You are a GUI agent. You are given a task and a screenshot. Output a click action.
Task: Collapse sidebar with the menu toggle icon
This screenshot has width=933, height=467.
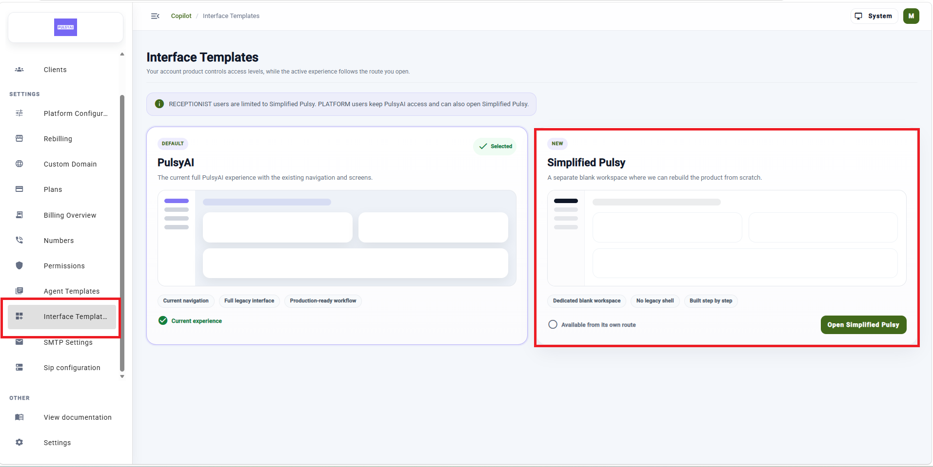point(155,16)
